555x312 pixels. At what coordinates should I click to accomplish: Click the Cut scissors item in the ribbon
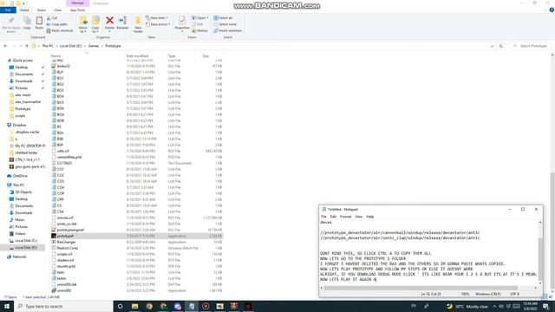pos(52,17)
